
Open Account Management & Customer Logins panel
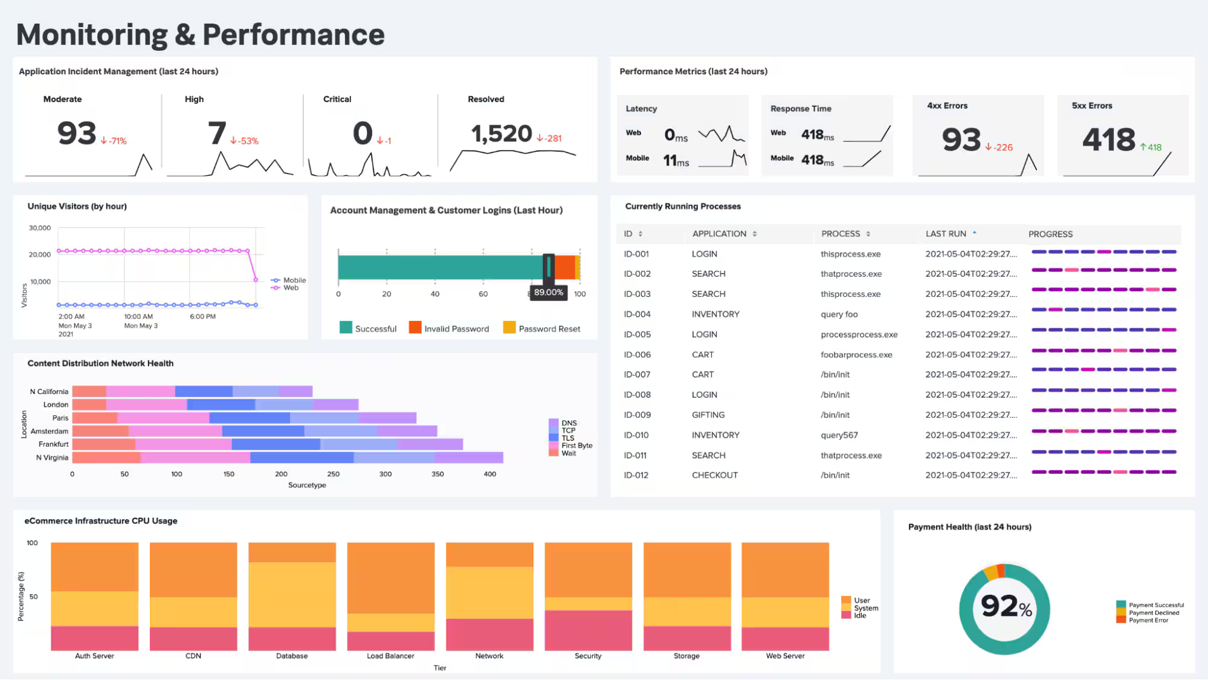(447, 210)
